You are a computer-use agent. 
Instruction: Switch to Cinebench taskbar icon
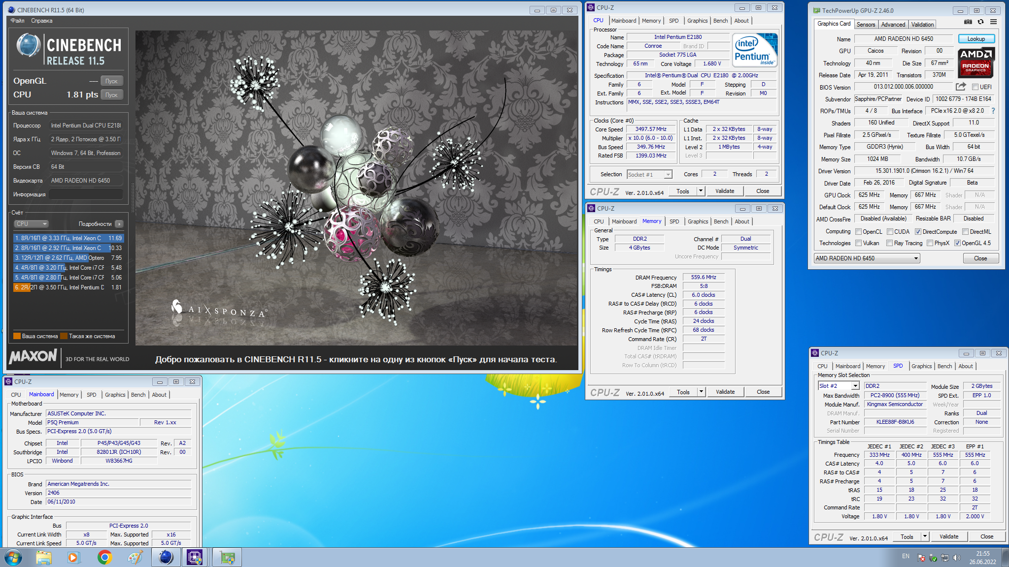click(166, 557)
